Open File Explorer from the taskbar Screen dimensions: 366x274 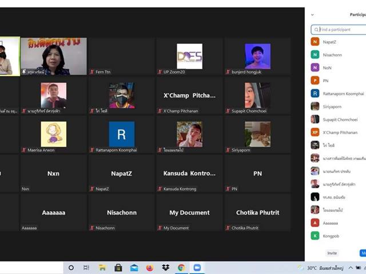click(x=102, y=268)
